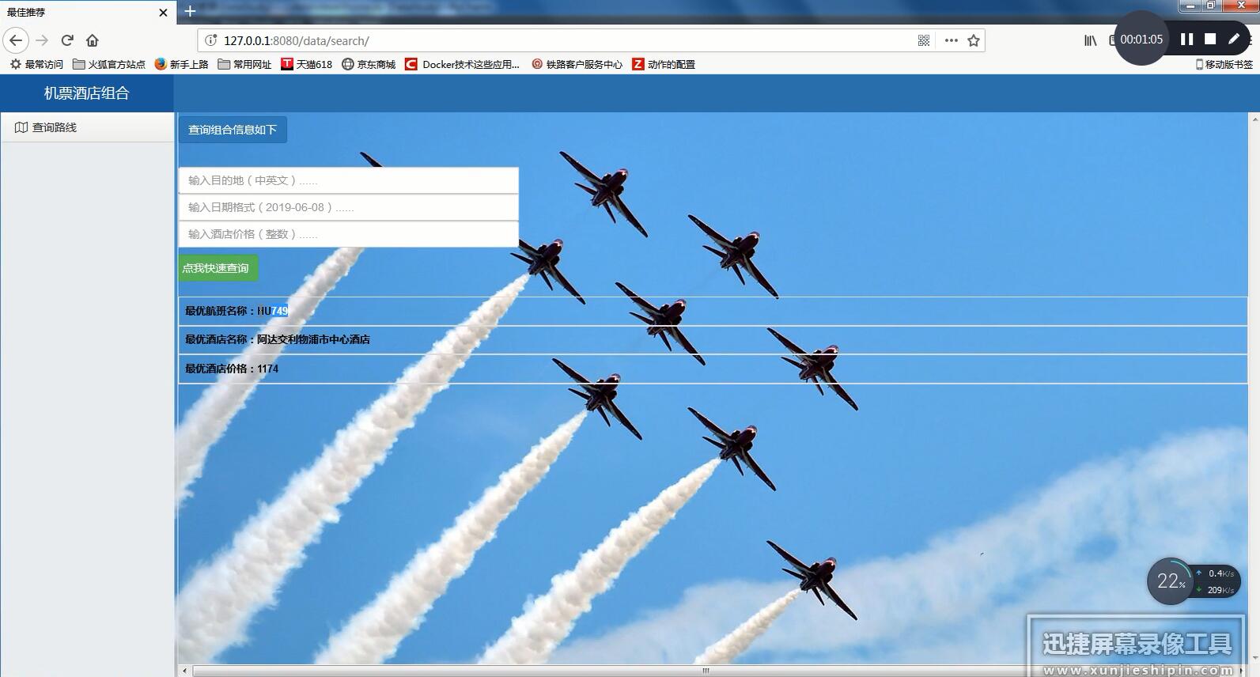Select the 最优酒店价格 1174 row

click(x=713, y=369)
